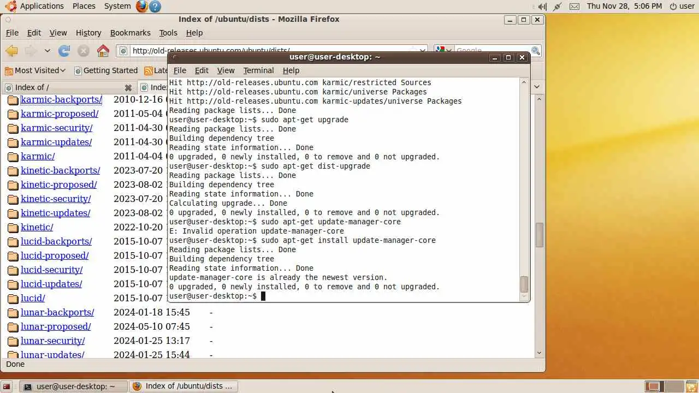Click folder icon beside kinetic/

[x=13, y=228]
